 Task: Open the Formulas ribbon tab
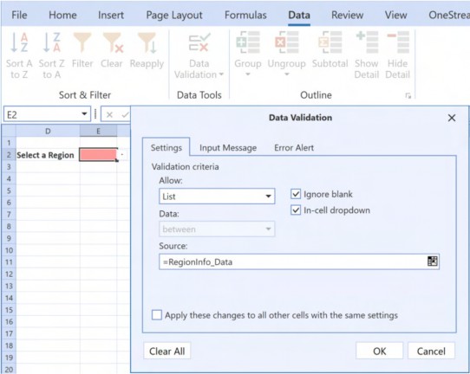245,15
